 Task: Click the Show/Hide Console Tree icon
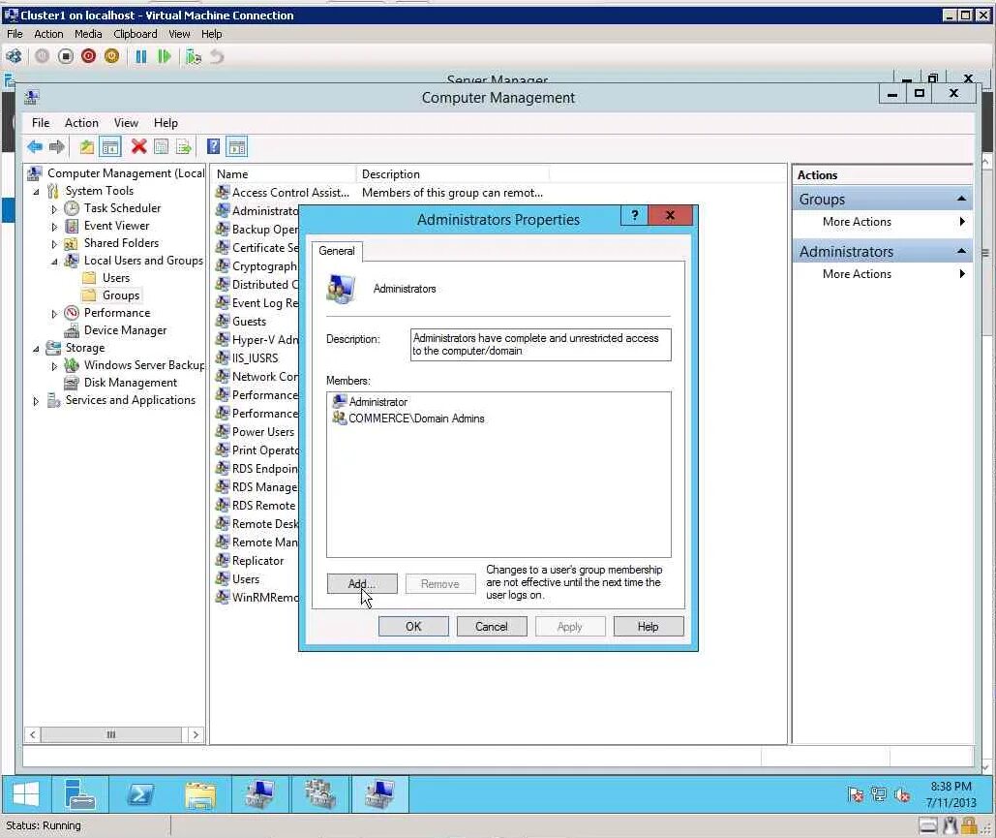(x=110, y=147)
